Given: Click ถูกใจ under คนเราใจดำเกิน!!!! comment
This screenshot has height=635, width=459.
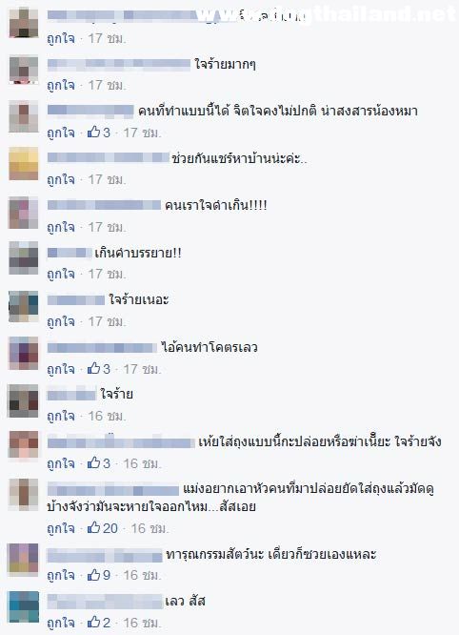Looking at the screenshot, I should [x=61, y=227].
